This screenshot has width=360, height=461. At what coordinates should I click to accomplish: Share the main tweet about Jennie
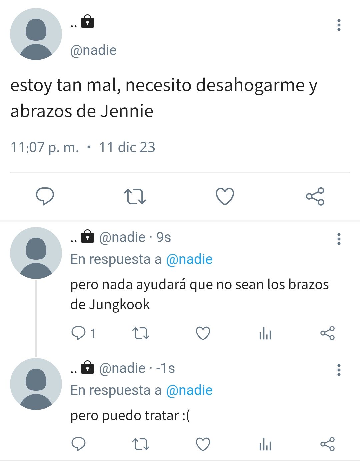(x=315, y=196)
